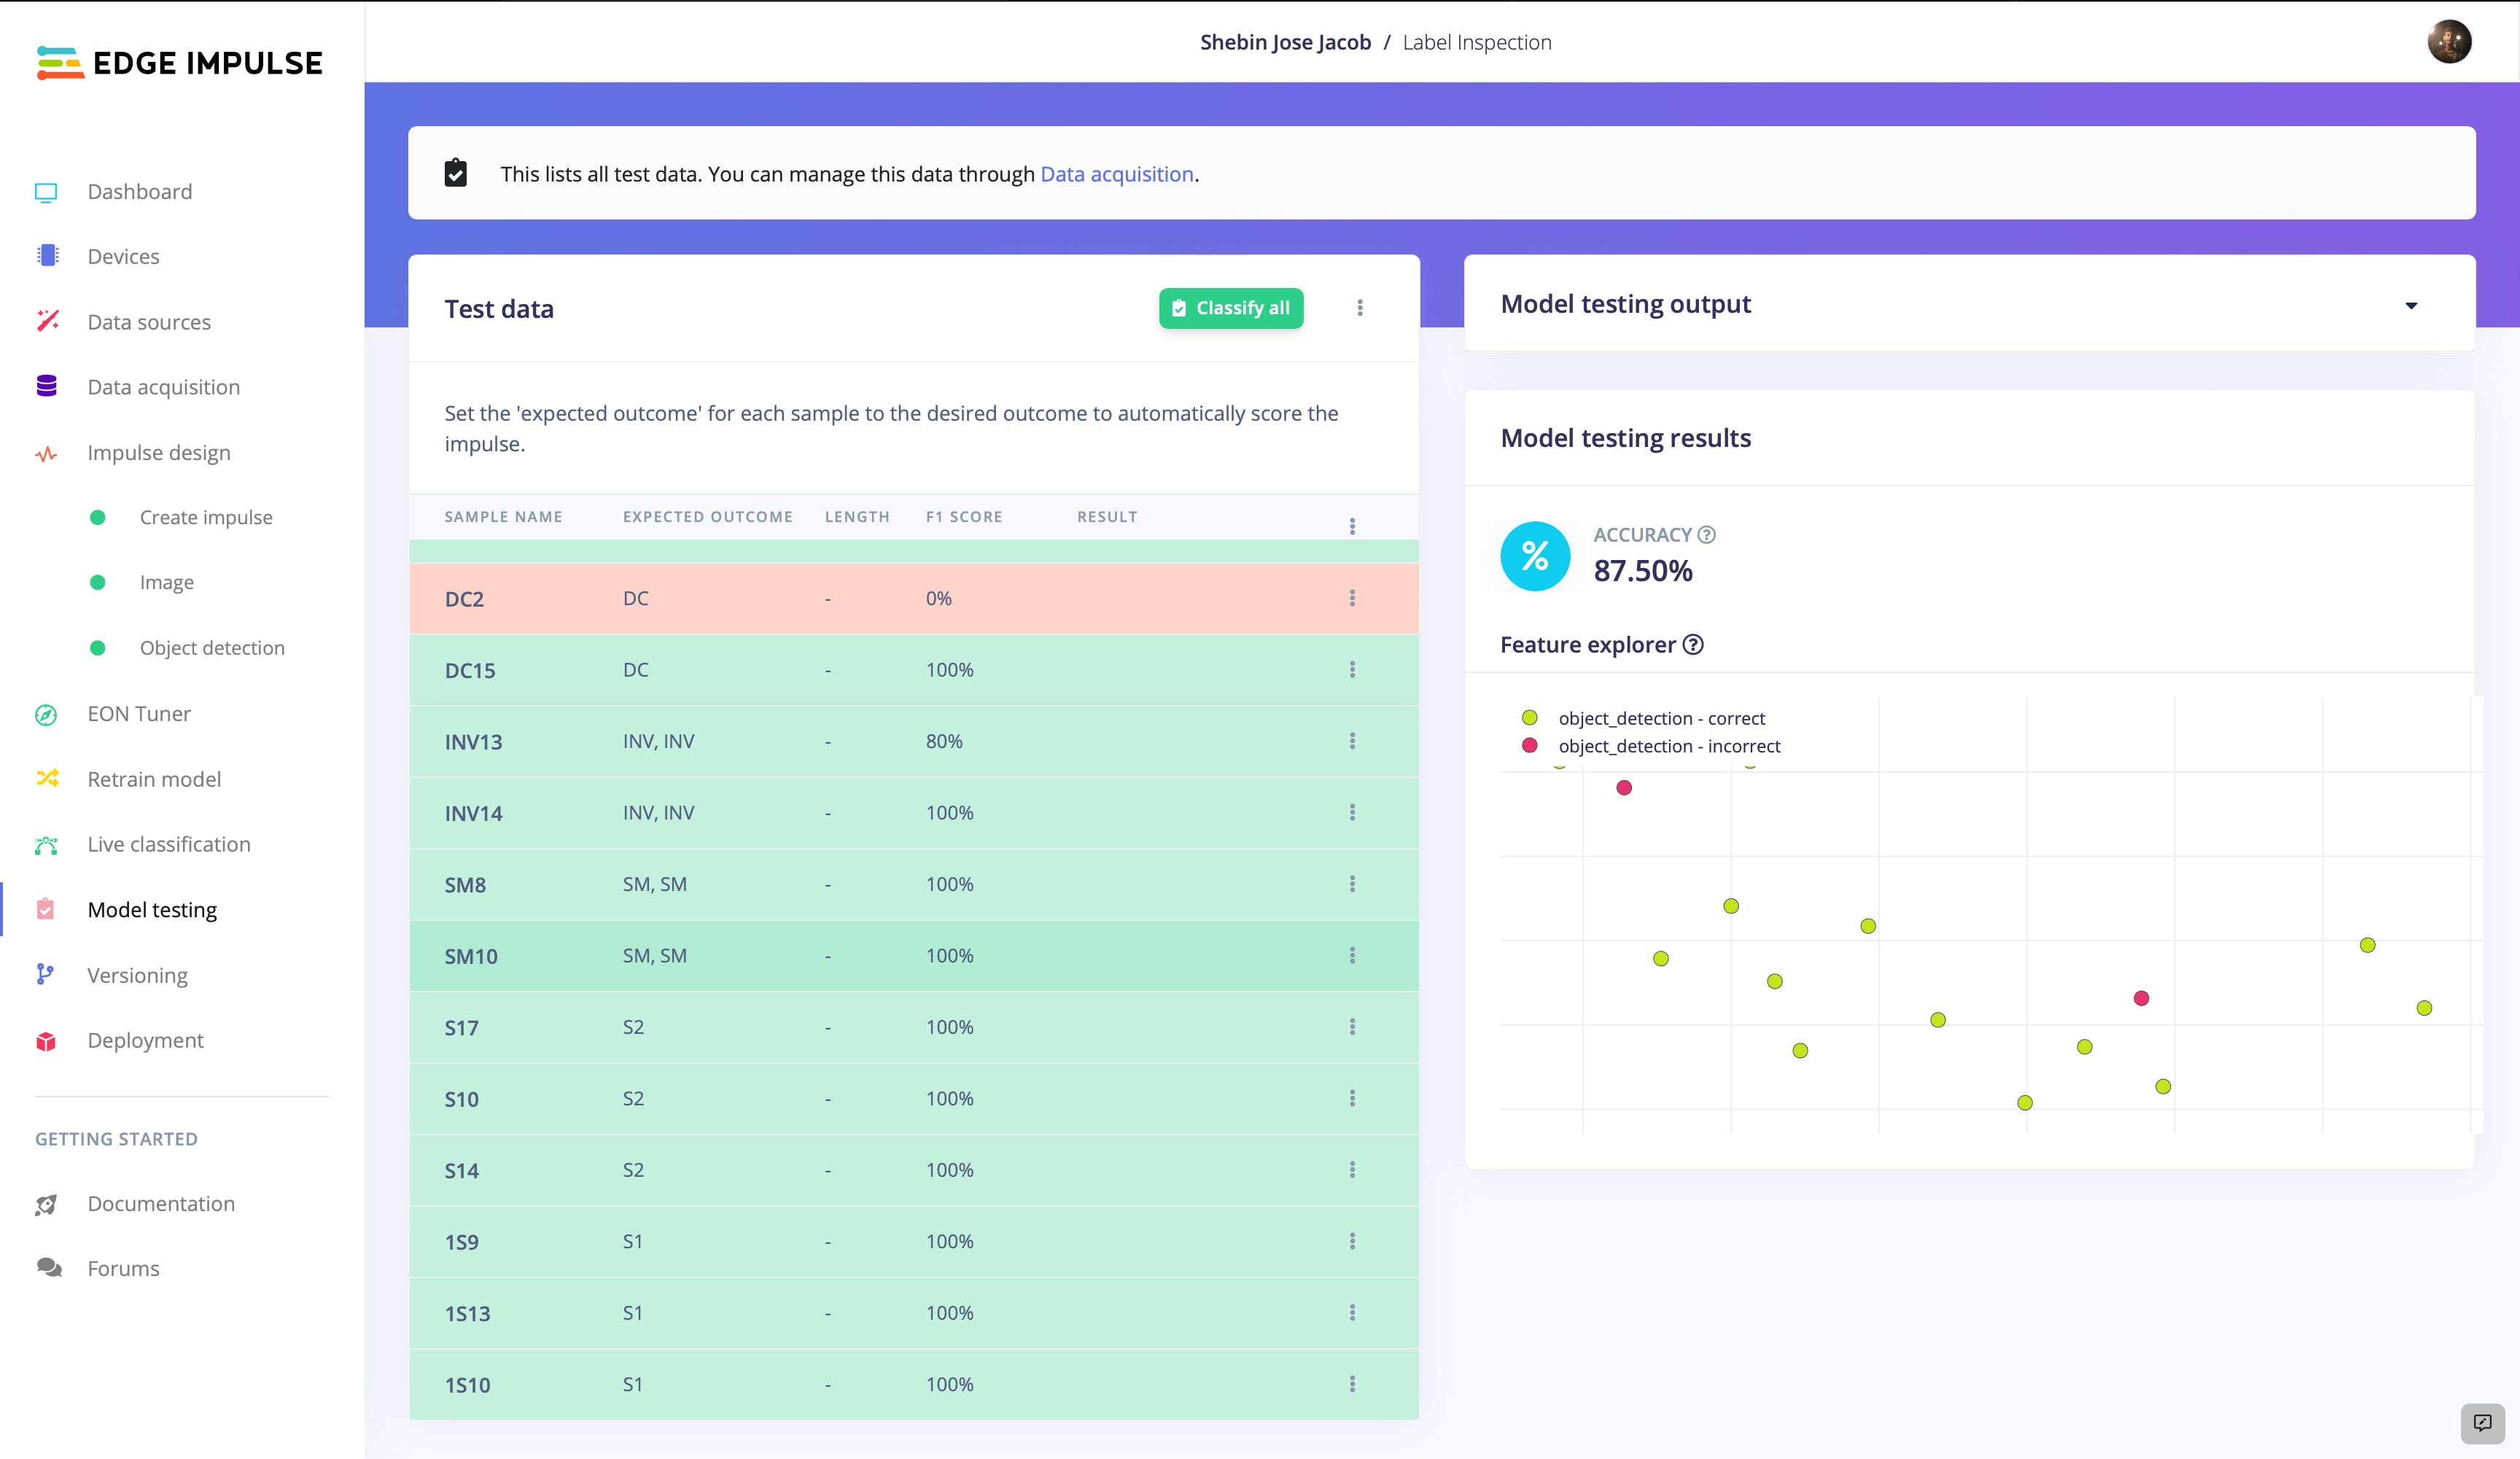
Task: Toggle the correct legend marker in Feature explorer
Action: 1529,718
